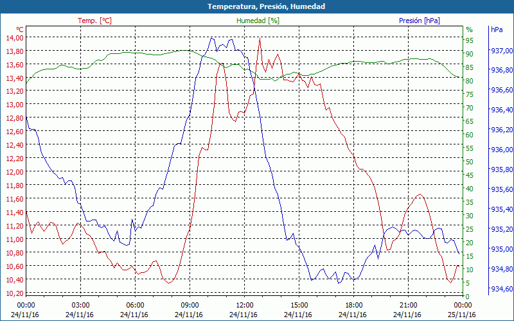Click the '936,80' pressure axis value
The image size is (514, 321).
(501, 70)
